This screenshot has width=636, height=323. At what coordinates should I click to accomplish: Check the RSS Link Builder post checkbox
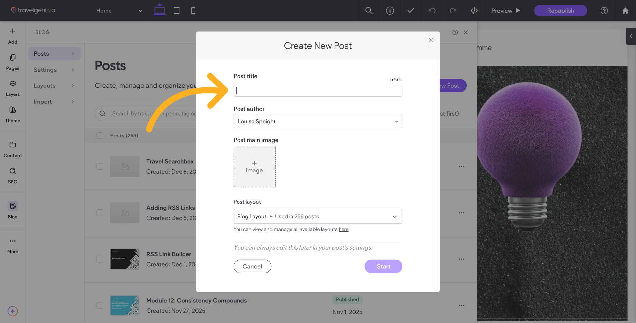click(100, 259)
